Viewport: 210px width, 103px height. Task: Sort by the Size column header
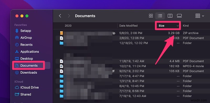pos(168,26)
